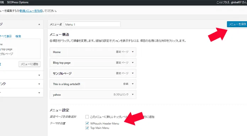Click the メニュー構造 heading
This screenshot has height=136, width=247.
(59, 35)
